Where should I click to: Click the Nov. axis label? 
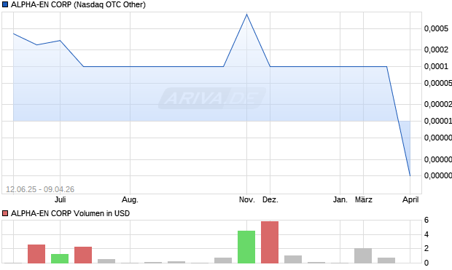(247, 199)
